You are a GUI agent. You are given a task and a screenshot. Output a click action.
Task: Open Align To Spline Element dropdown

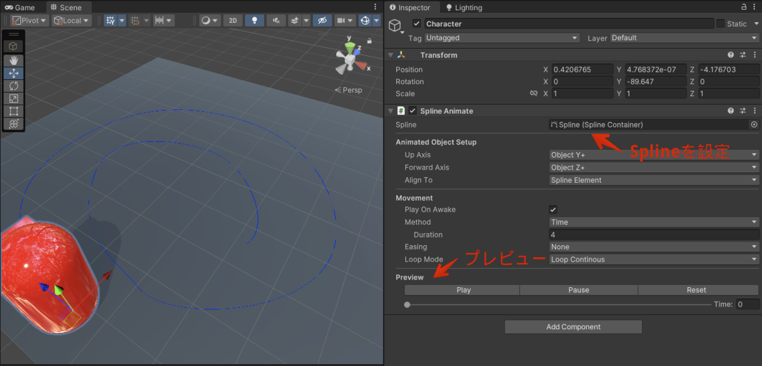(654, 180)
